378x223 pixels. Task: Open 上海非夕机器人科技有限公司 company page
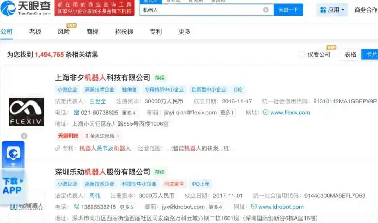103,78
